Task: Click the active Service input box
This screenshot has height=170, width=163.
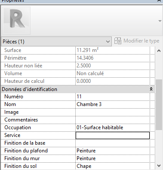Action: tap(113, 135)
